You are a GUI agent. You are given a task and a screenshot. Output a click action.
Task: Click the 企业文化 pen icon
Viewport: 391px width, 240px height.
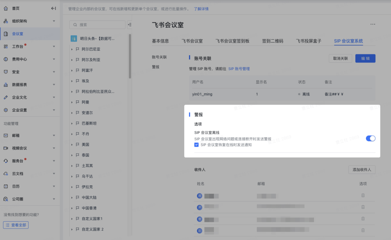6,97
